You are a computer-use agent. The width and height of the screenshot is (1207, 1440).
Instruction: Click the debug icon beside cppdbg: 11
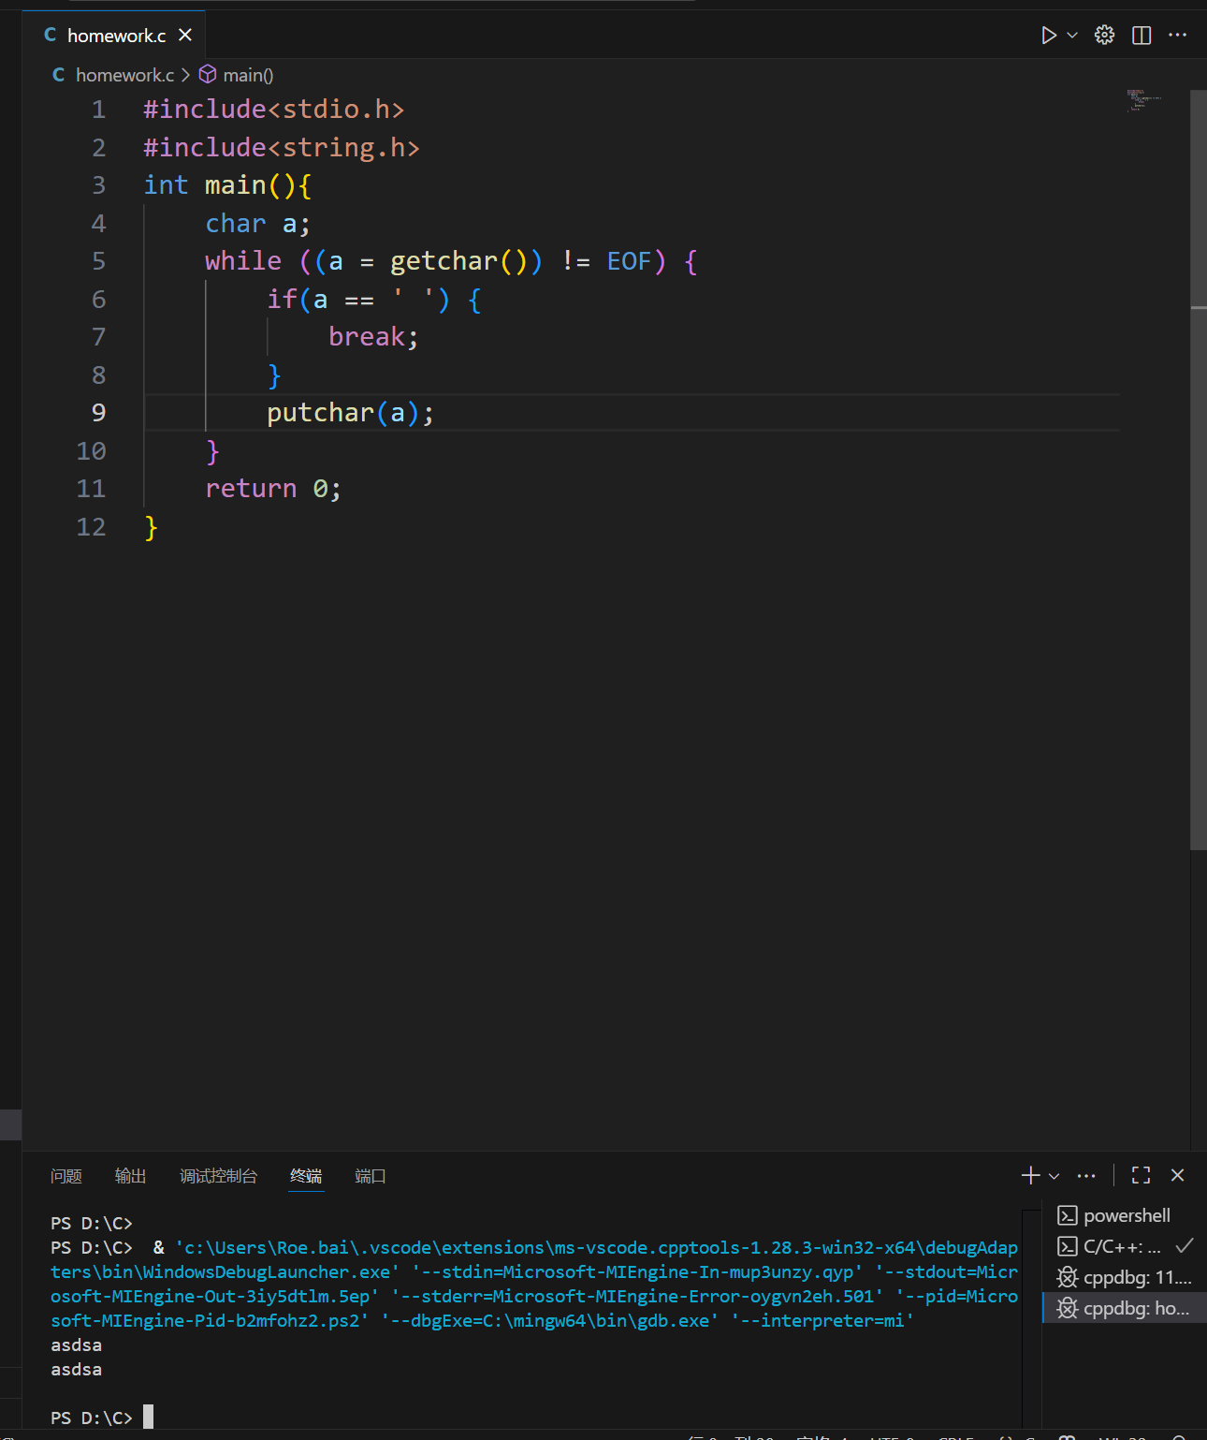pyautogui.click(x=1067, y=1277)
